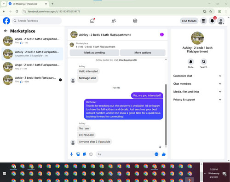Open the Home feed icon
Screen dimensions: 230x182
(92, 21)
